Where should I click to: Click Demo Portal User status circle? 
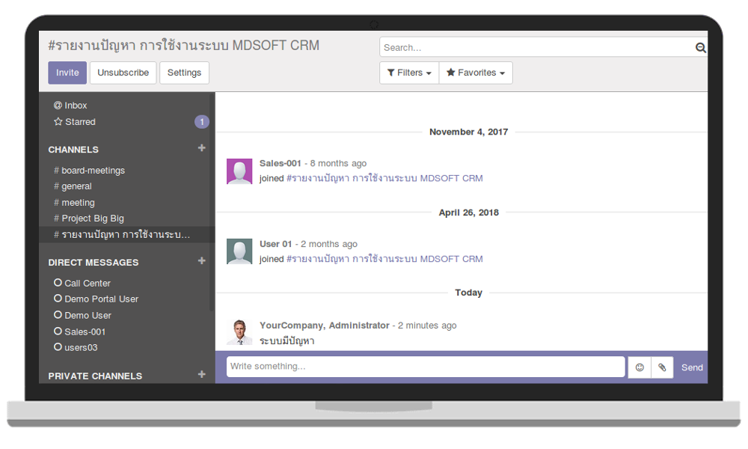58,299
